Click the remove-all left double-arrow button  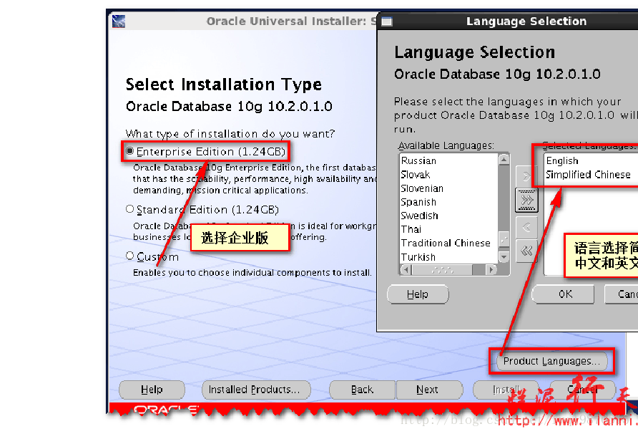coord(526,251)
